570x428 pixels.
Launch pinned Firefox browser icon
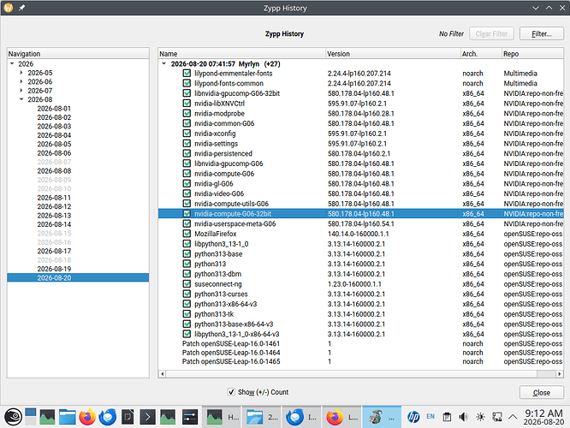87,417
